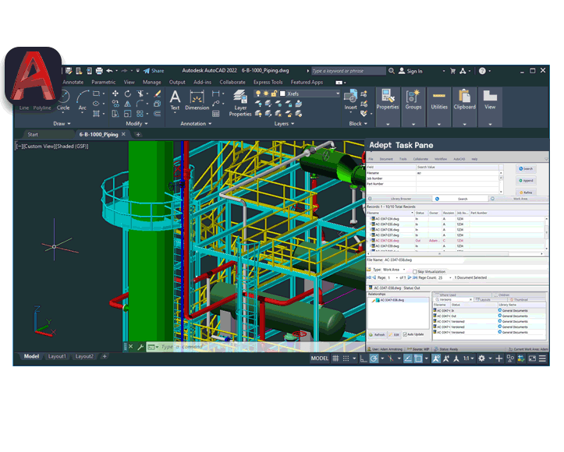Click the Refresh button under Relationships
Screen dimensions: 564x452
coord(377,334)
